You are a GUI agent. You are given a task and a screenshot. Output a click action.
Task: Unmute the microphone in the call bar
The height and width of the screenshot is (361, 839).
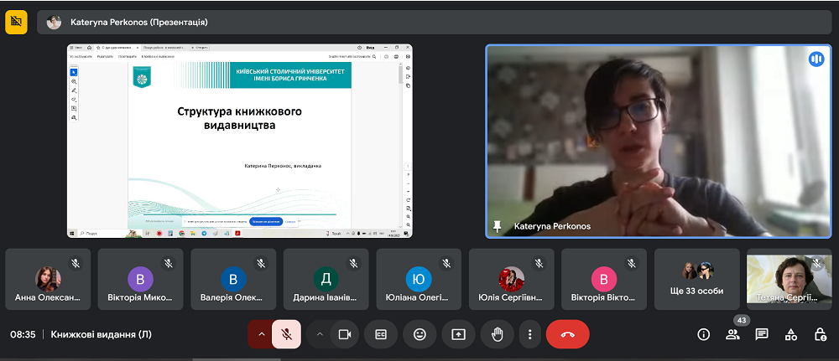tap(286, 334)
